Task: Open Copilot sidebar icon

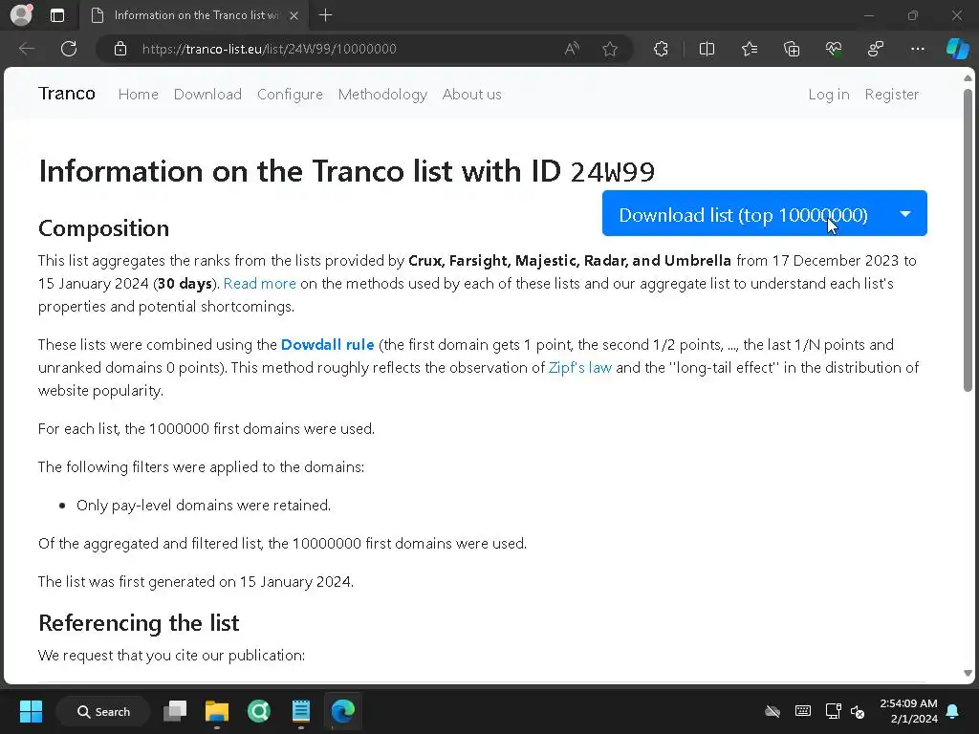Action: (957, 49)
